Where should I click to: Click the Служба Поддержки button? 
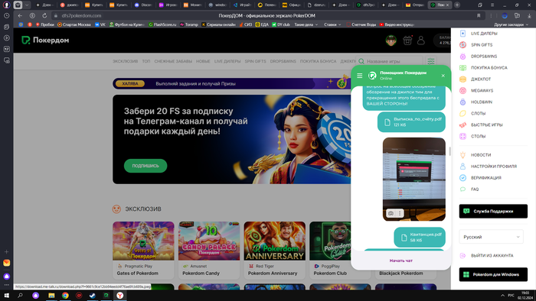click(x=493, y=212)
